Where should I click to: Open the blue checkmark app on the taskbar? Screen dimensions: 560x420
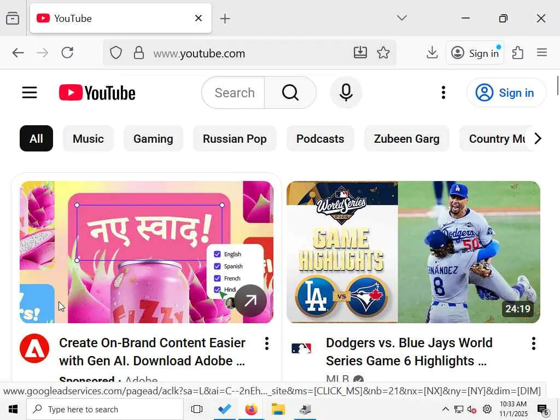coord(224,409)
